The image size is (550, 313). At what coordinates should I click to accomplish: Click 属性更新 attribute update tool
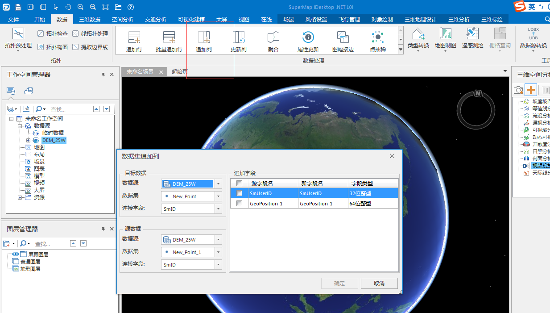(308, 42)
